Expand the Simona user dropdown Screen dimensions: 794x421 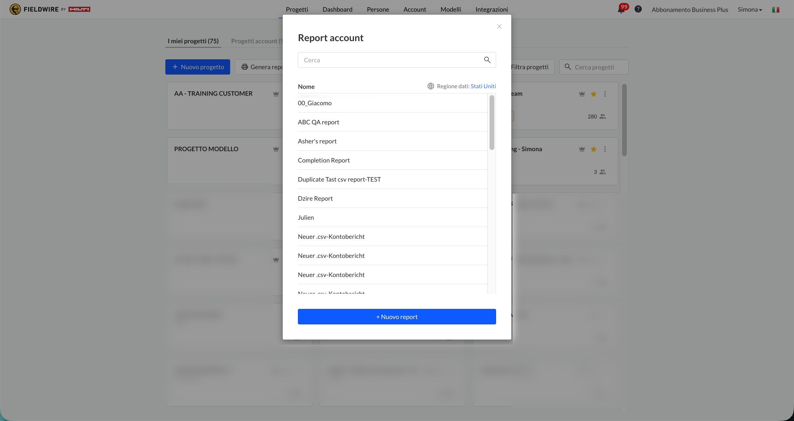[x=750, y=10]
